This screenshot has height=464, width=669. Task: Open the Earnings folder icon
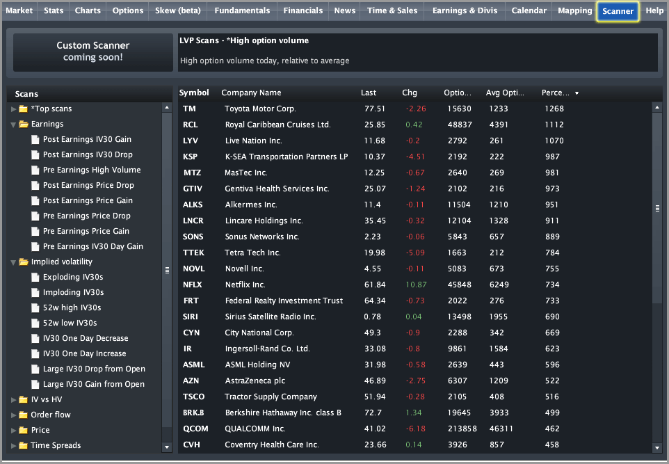(24, 125)
